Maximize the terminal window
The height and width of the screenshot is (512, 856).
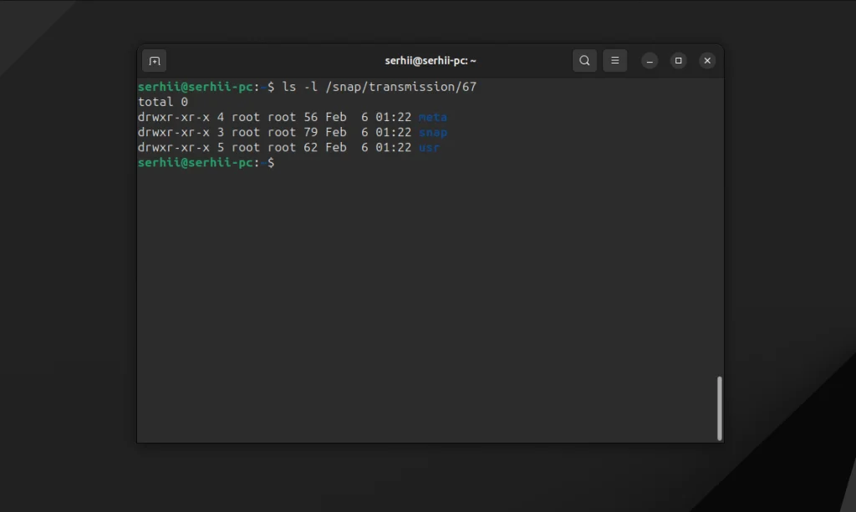(679, 61)
